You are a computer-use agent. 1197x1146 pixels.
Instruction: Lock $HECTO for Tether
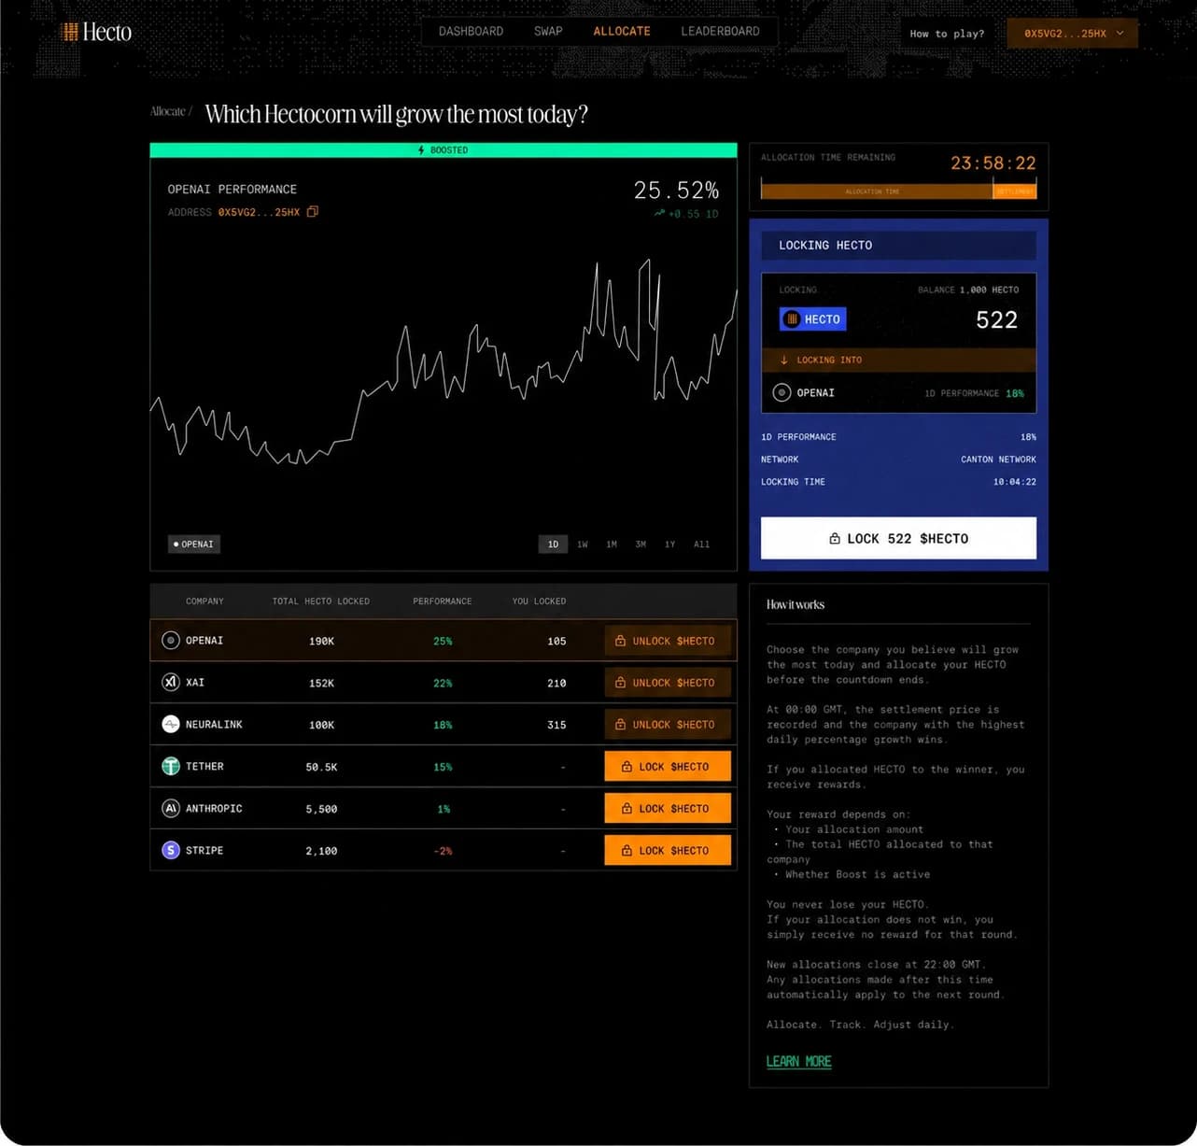668,767
